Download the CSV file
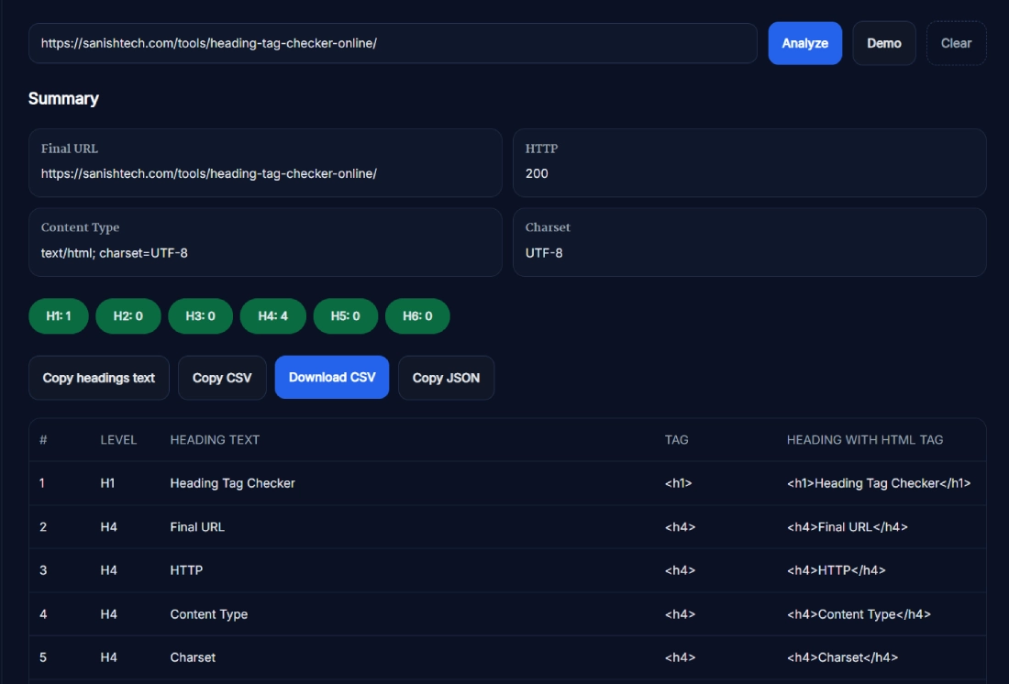Screen dimensions: 1009x684 coord(332,378)
